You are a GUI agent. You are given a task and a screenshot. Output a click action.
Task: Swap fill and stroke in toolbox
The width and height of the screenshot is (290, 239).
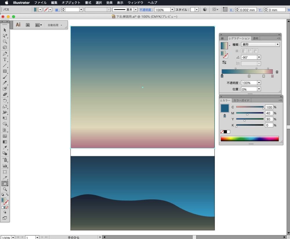[x=7, y=195]
